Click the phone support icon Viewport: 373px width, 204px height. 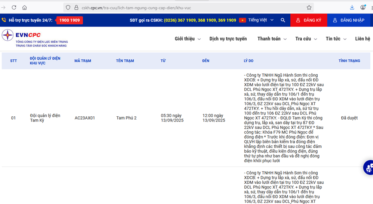pos(4,20)
